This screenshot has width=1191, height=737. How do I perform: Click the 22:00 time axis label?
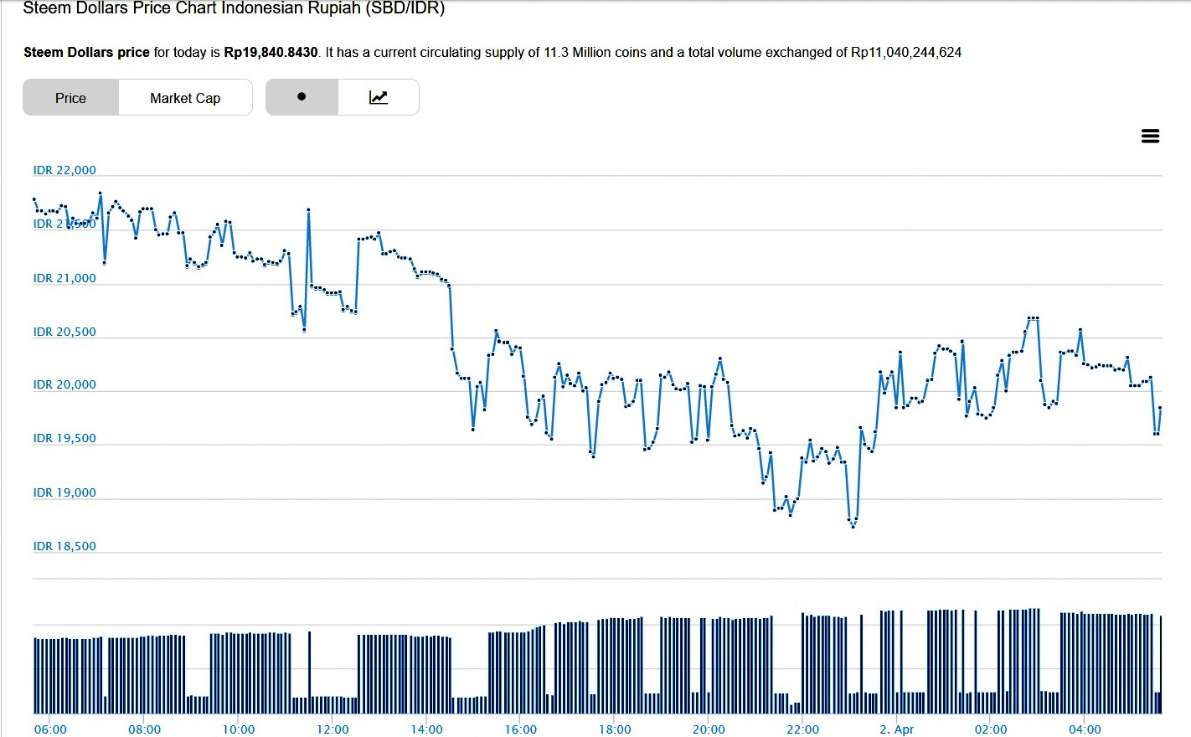pyautogui.click(x=802, y=729)
